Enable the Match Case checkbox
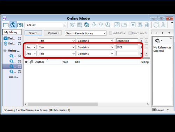The height and width of the screenshot is (132, 175). coord(110,33)
